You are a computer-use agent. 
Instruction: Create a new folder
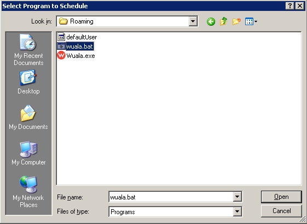pos(236,21)
